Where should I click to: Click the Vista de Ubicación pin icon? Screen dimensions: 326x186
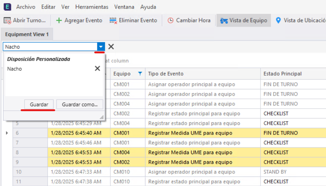click(278, 20)
